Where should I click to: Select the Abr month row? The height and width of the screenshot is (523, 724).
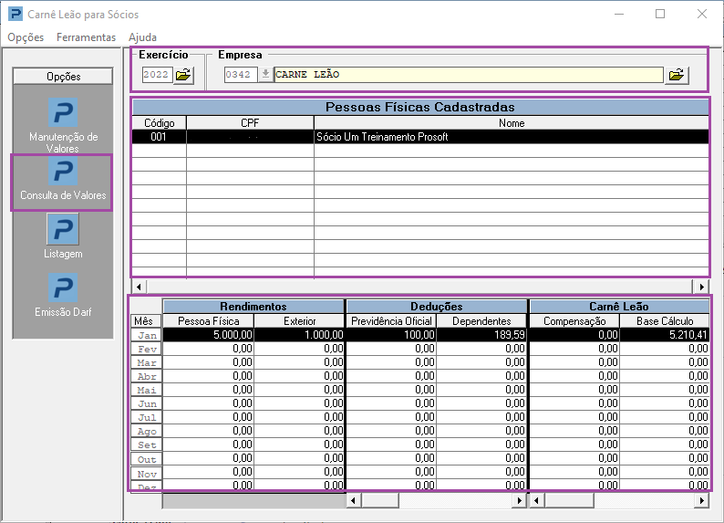(x=147, y=376)
